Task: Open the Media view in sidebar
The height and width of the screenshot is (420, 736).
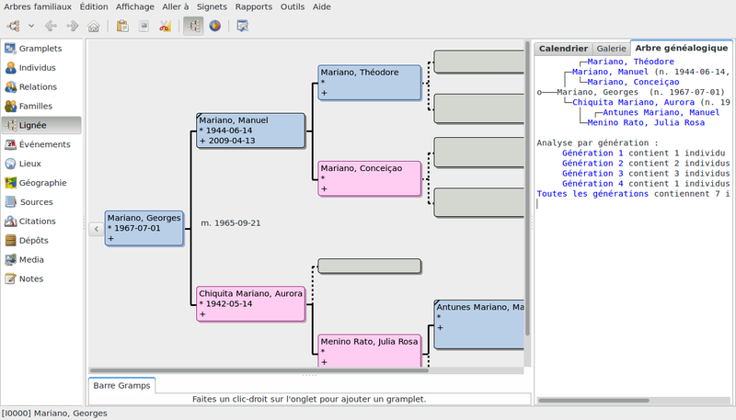Action: pos(31,259)
